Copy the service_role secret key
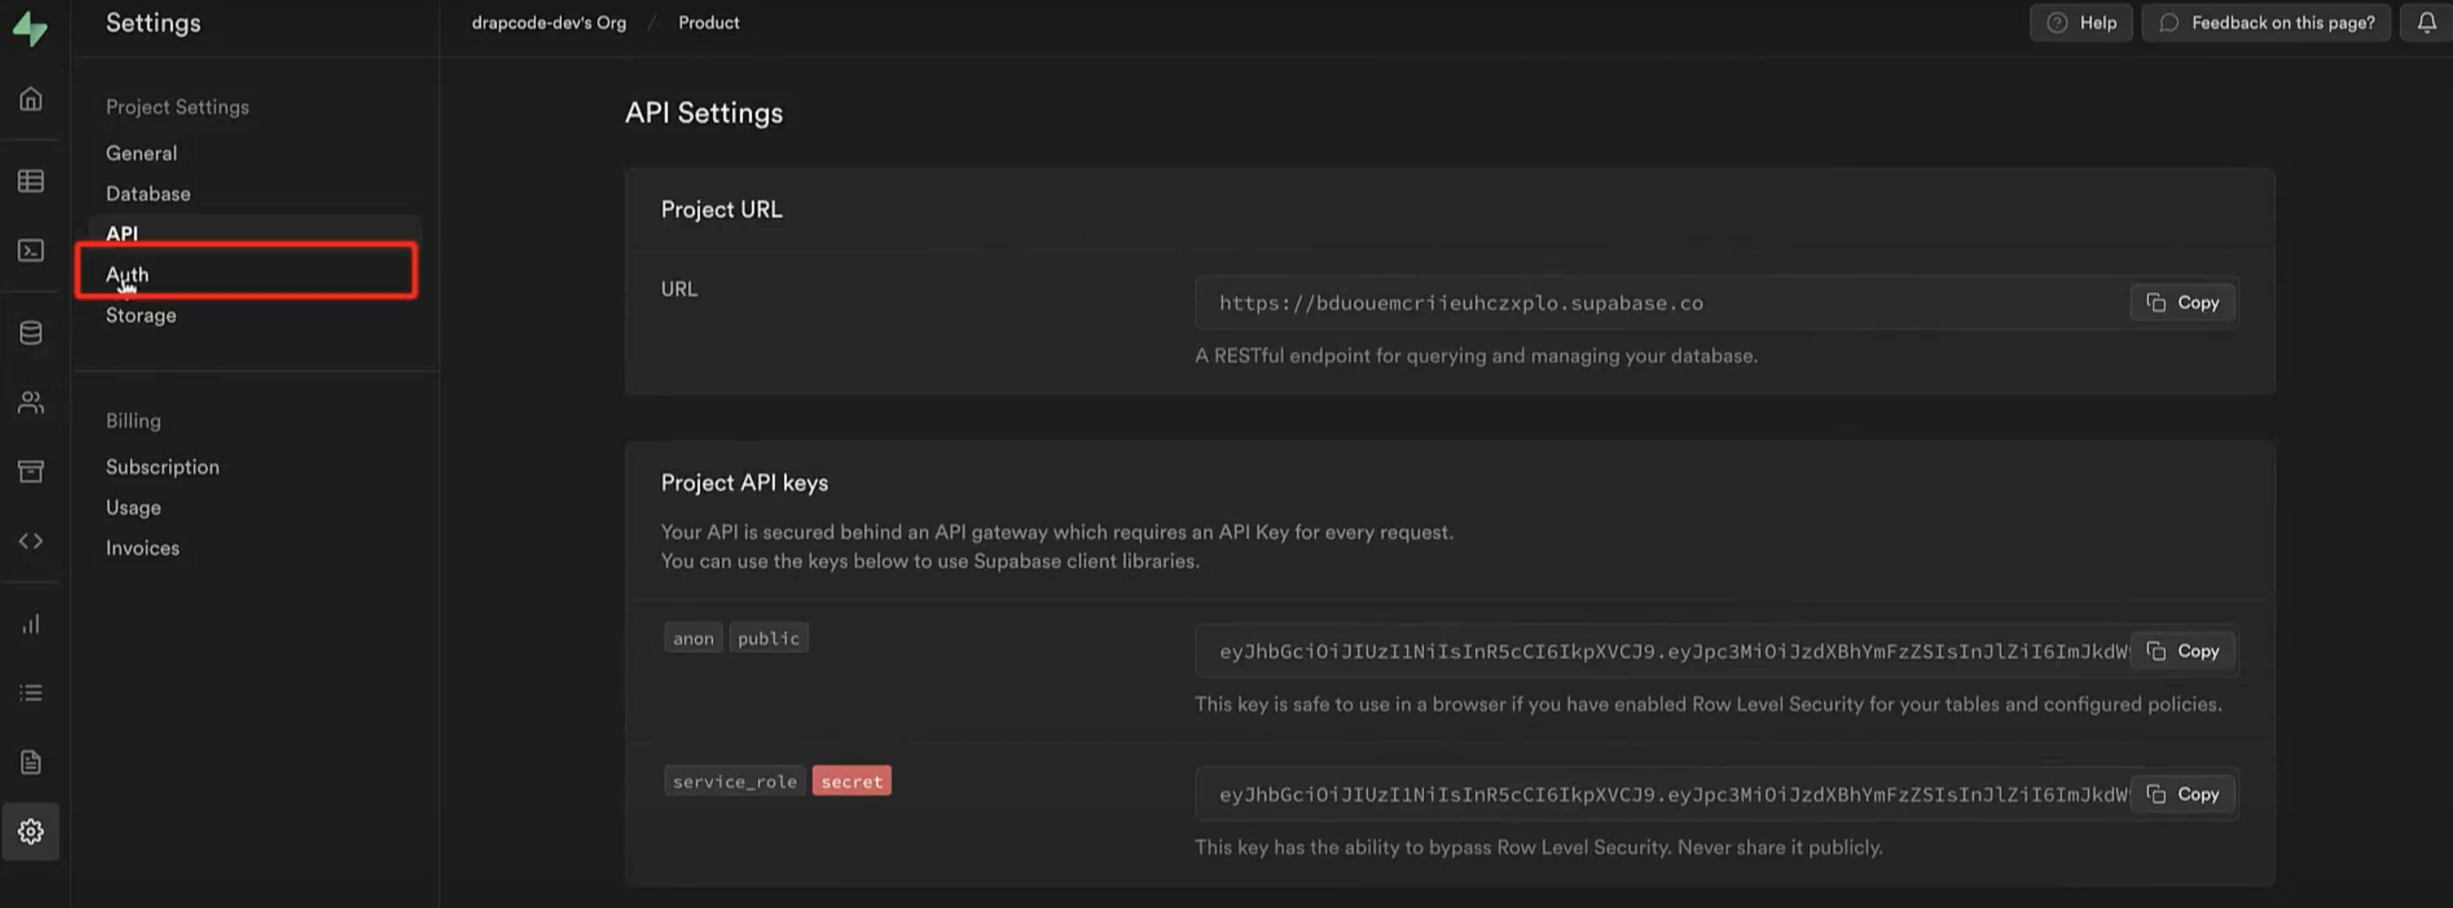The height and width of the screenshot is (908, 2453). point(2183,794)
